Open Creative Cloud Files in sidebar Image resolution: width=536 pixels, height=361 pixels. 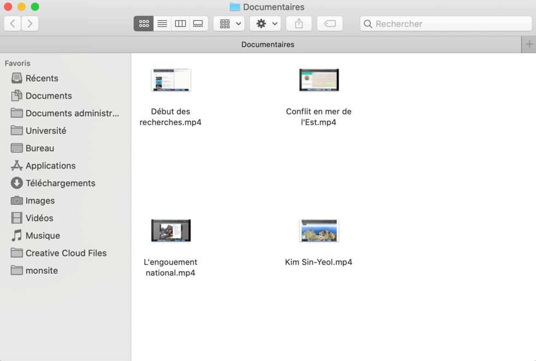[66, 253]
